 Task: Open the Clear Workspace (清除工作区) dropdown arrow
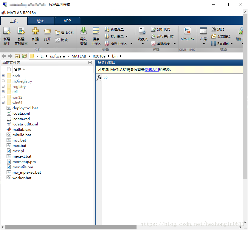tap(131, 43)
